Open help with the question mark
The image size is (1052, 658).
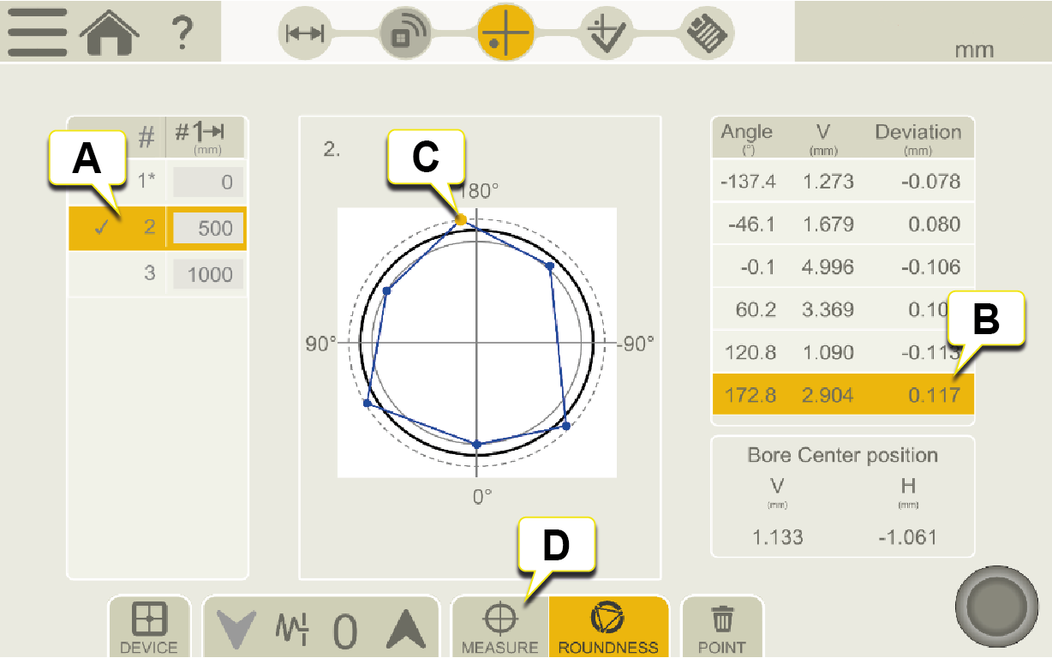point(181,33)
